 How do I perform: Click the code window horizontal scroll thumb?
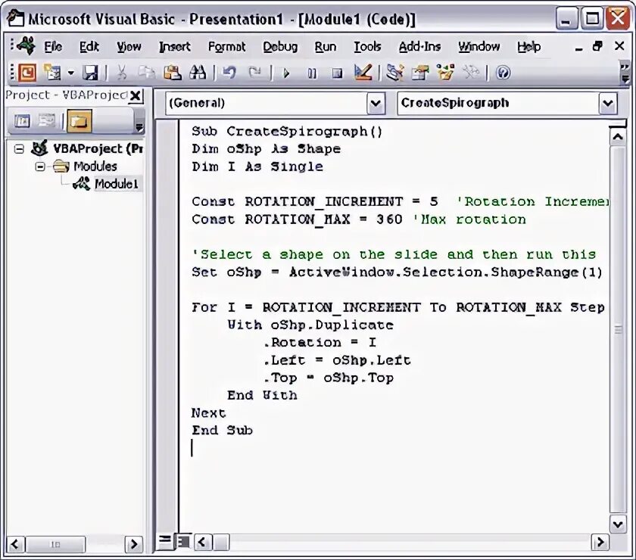click(x=221, y=542)
